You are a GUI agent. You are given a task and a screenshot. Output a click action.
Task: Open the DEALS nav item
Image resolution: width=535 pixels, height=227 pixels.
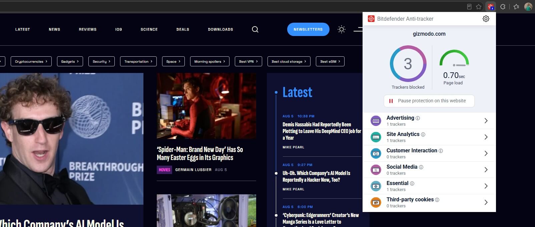pyautogui.click(x=183, y=29)
